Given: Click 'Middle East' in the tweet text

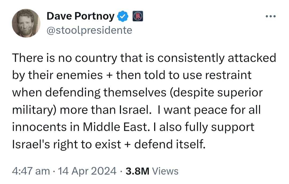Looking at the screenshot, I should 115,127.
